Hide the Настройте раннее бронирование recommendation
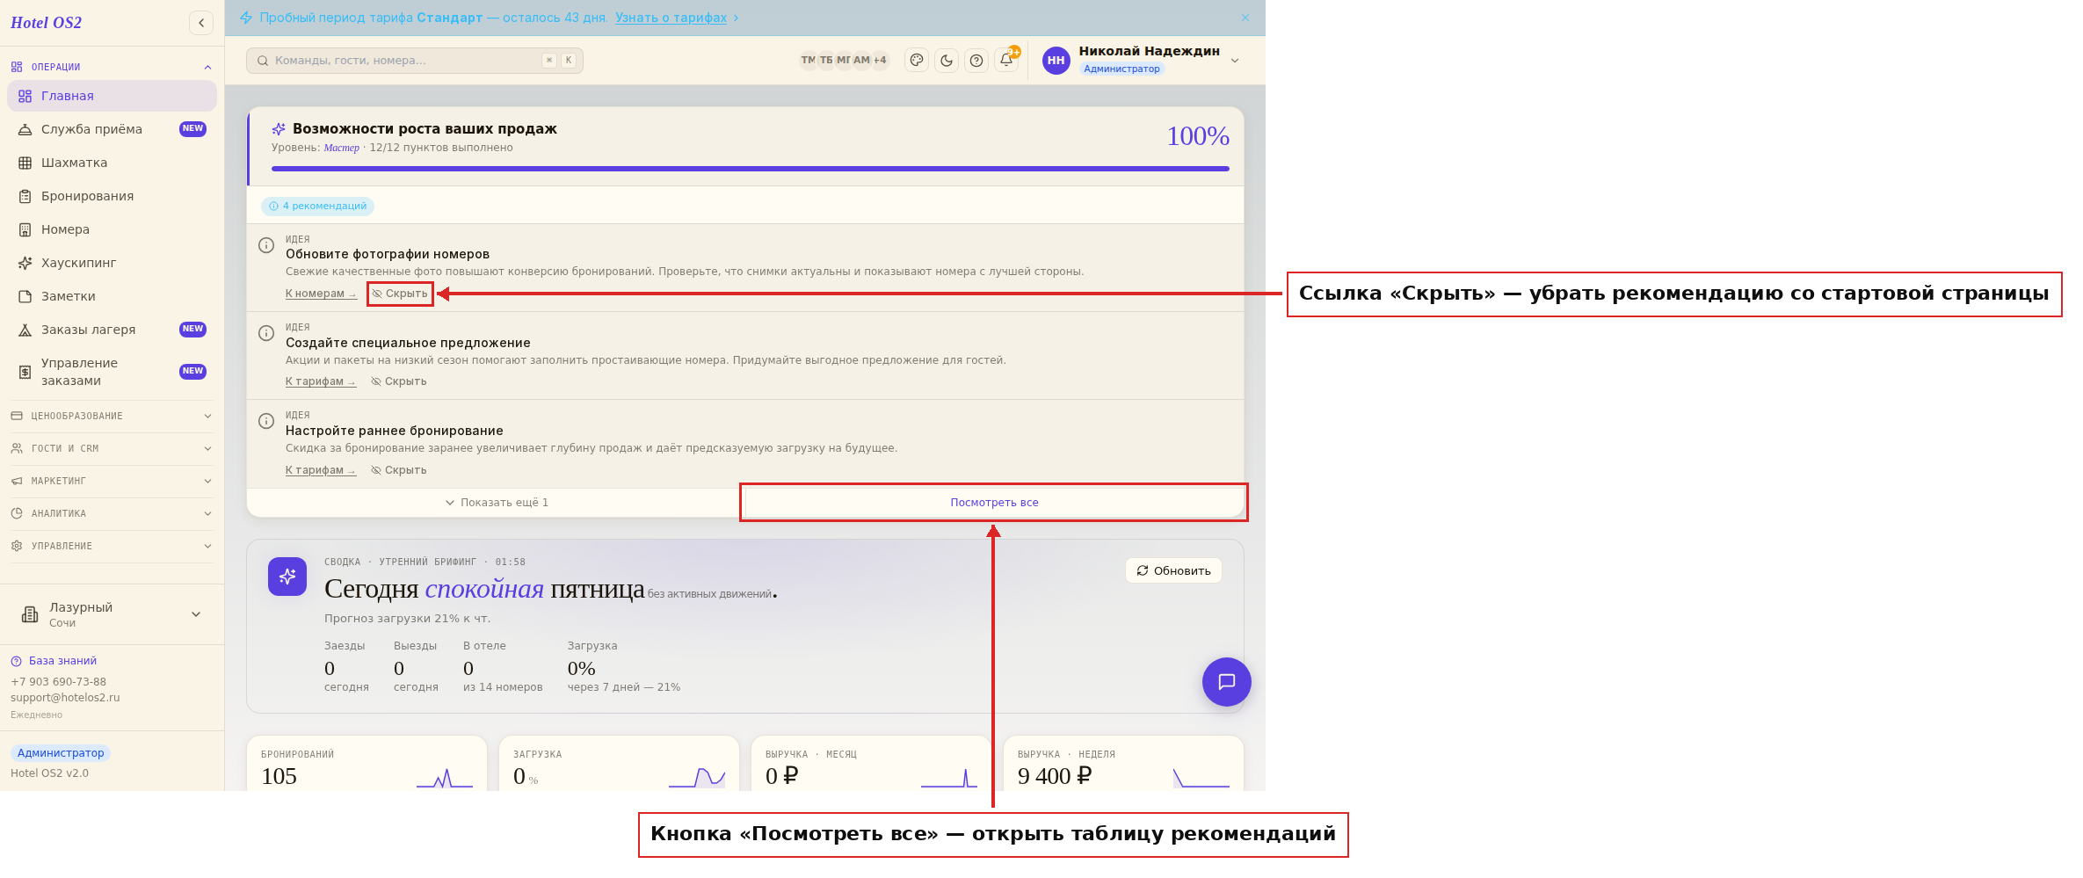This screenshot has height=878, width=2083. (399, 470)
